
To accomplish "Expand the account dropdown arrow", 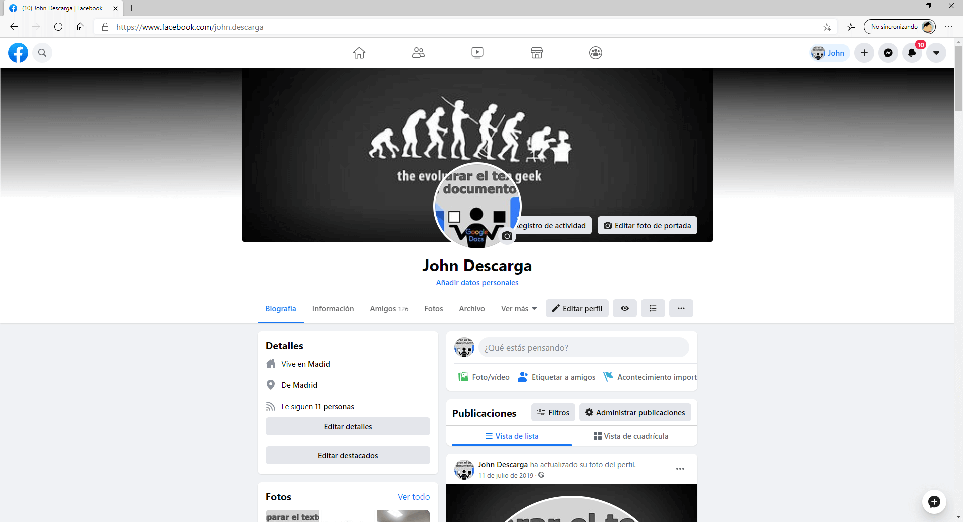I will [x=936, y=53].
